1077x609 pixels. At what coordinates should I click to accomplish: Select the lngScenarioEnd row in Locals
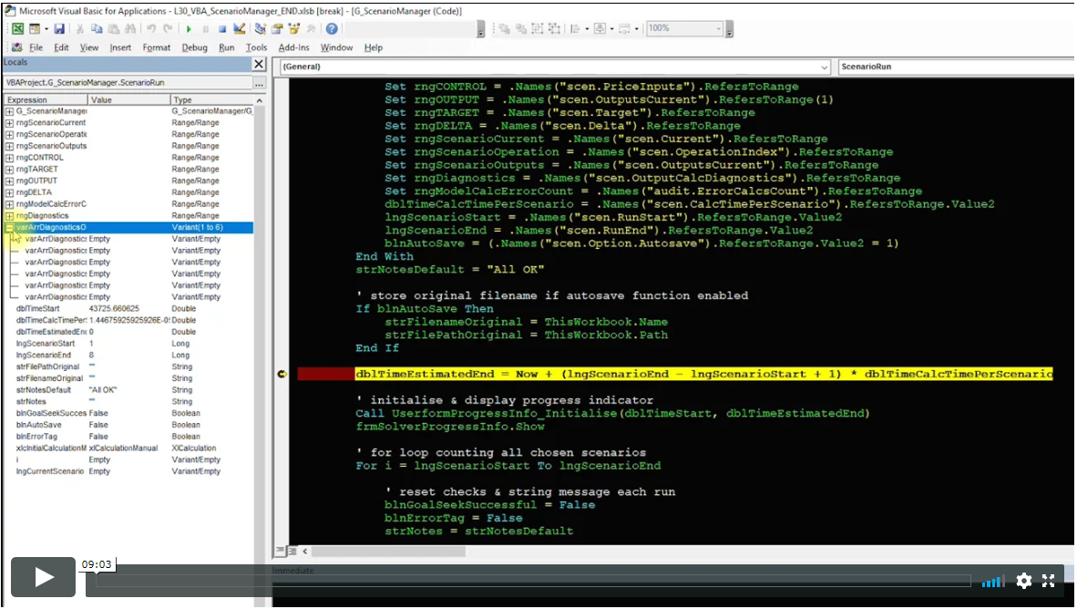(128, 356)
